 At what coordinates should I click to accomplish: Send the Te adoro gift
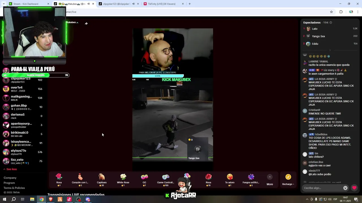230,180
